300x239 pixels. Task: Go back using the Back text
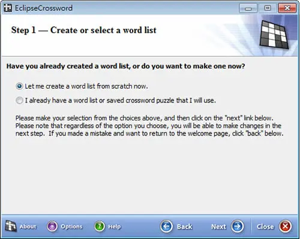[185, 226]
